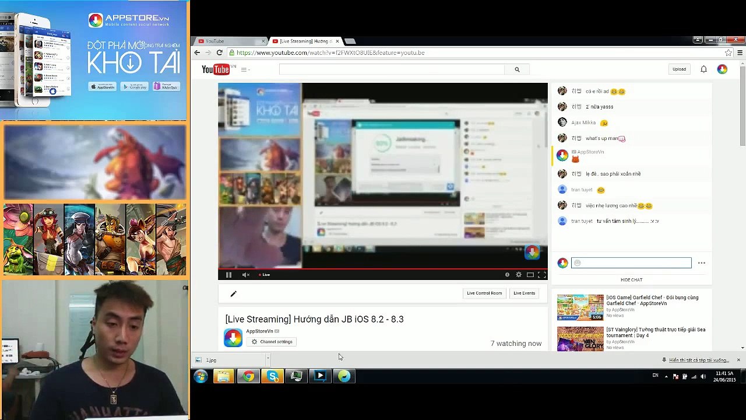Close the Chrome downloads bar
The height and width of the screenshot is (420, 746).
tap(738, 360)
